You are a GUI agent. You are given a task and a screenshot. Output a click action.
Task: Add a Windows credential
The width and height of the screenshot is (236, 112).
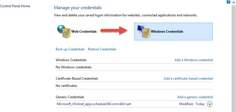click(x=193, y=60)
